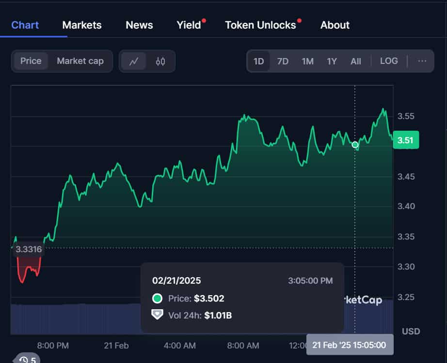Image resolution: width=447 pixels, height=363 pixels.
Task: Toggle the LOG scale option
Action: pyautogui.click(x=389, y=61)
